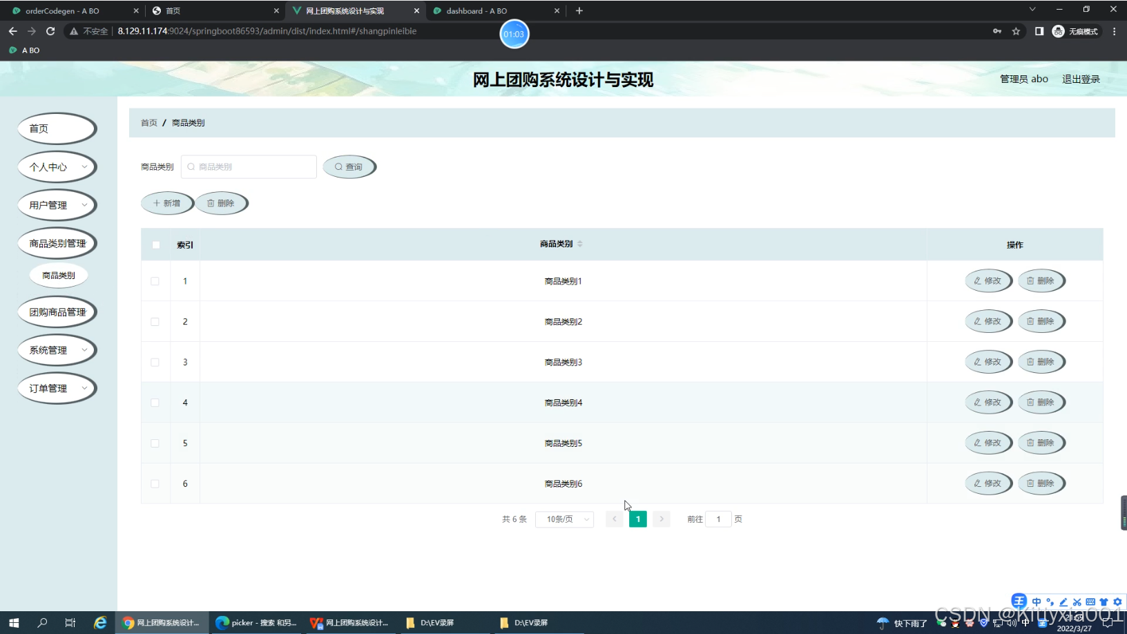Launch Internet Explorer from the taskbar

click(100, 622)
